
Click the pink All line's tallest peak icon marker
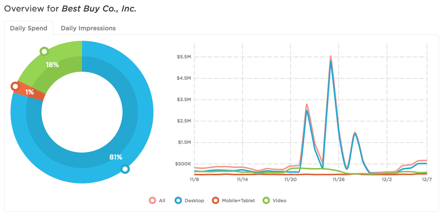click(331, 56)
